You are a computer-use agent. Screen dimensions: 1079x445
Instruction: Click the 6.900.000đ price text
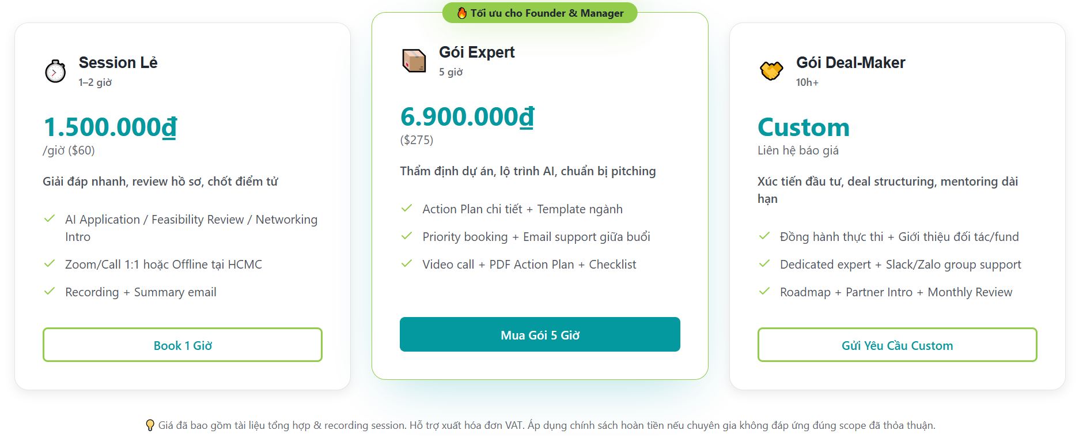pyautogui.click(x=467, y=116)
